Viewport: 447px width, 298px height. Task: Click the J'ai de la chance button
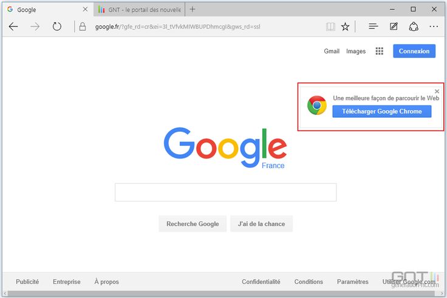pyautogui.click(x=261, y=223)
